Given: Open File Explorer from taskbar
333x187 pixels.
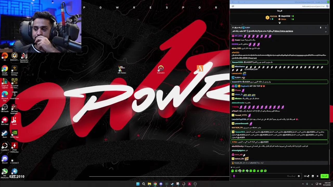Looking at the screenshot, I should (x=149, y=184).
